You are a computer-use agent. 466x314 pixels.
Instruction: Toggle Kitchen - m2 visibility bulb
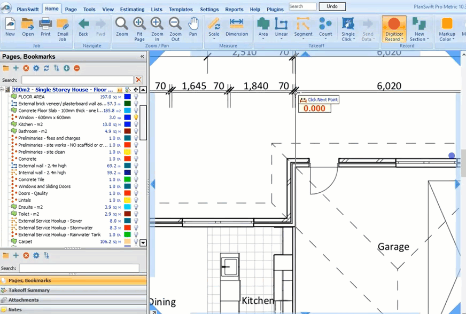136,124
